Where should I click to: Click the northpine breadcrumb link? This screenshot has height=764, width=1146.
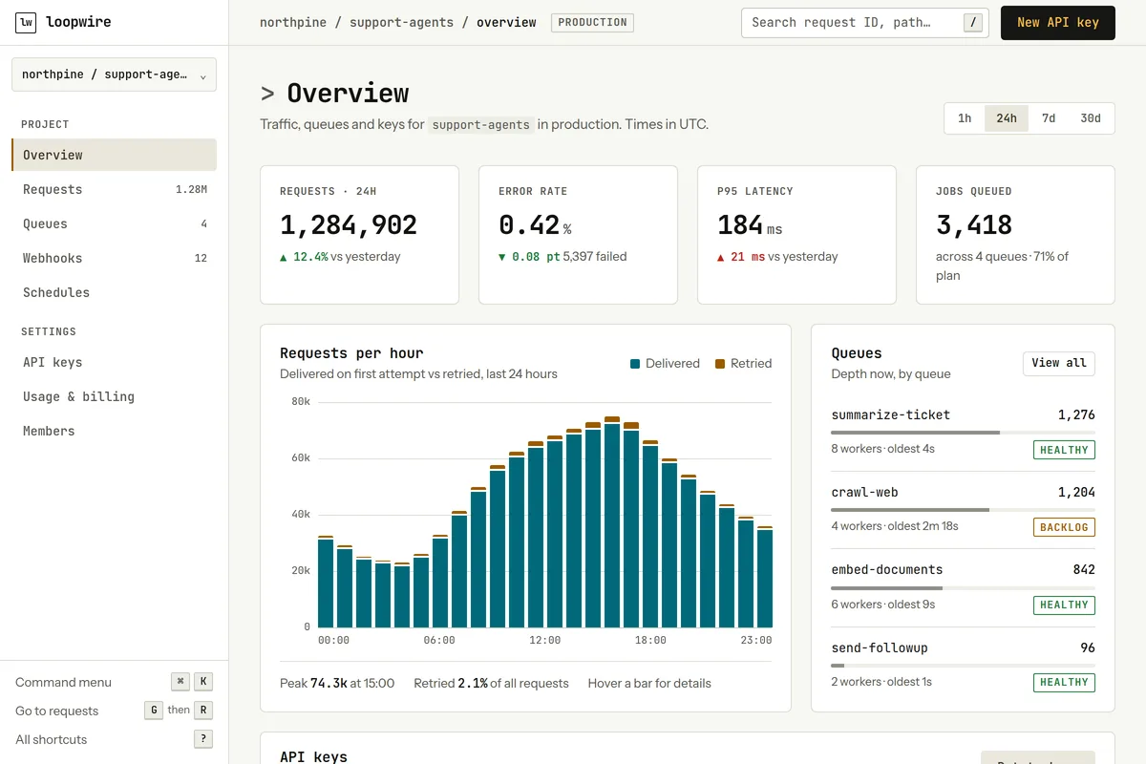291,22
